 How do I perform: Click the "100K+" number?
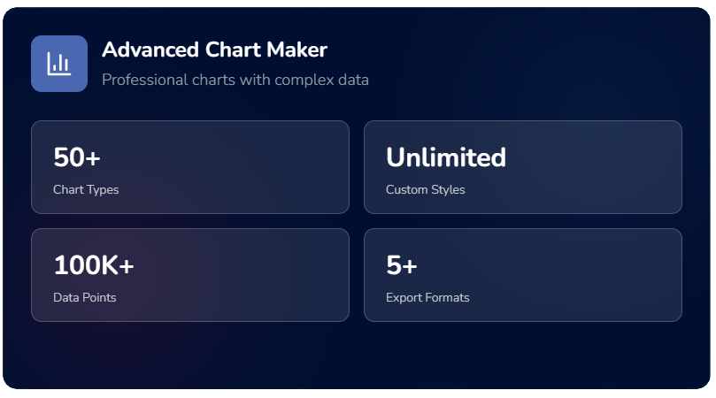[94, 265]
